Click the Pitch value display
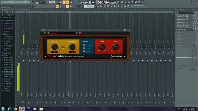The image size is (198, 111). click(x=55, y=52)
